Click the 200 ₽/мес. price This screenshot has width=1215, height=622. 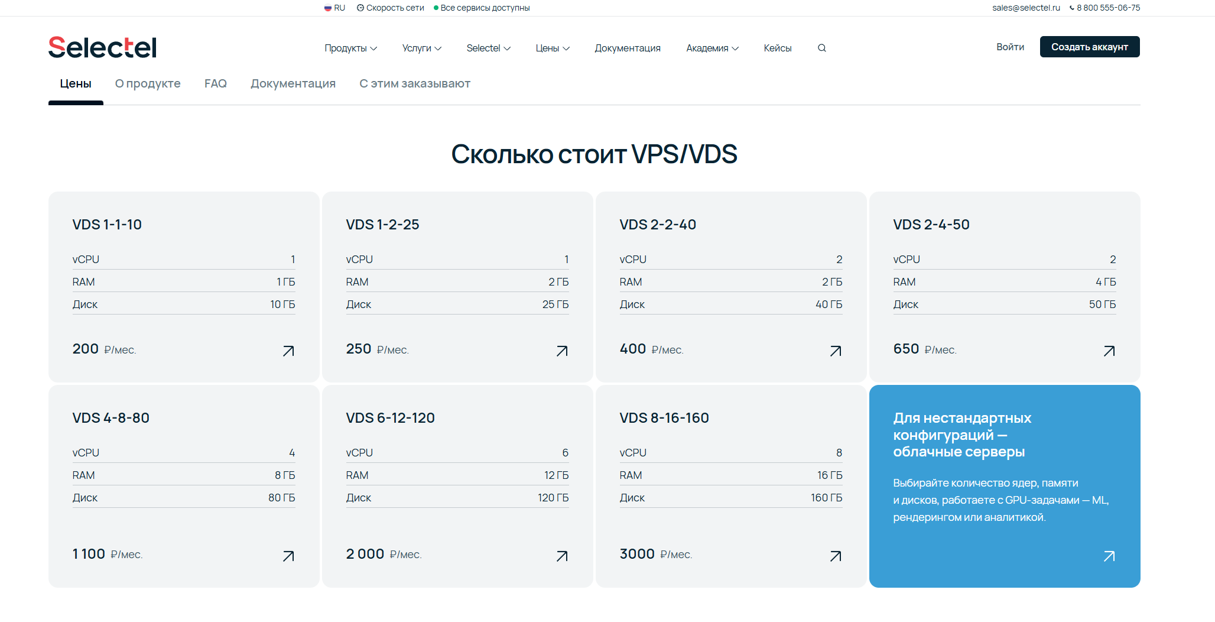pyautogui.click(x=104, y=349)
